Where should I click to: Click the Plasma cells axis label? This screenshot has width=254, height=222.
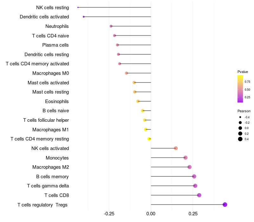[56, 45]
